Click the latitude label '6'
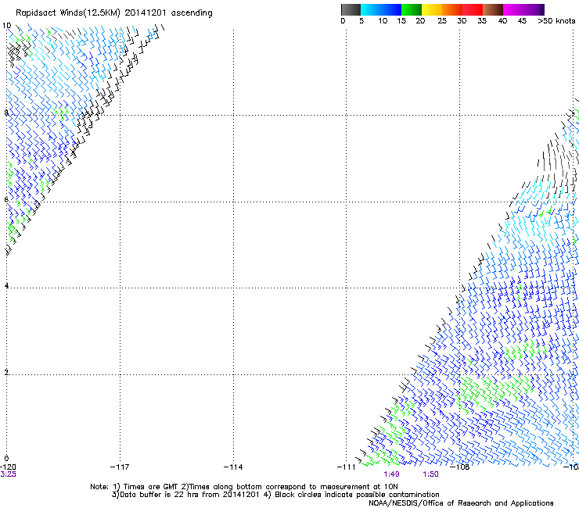 click(x=6, y=199)
